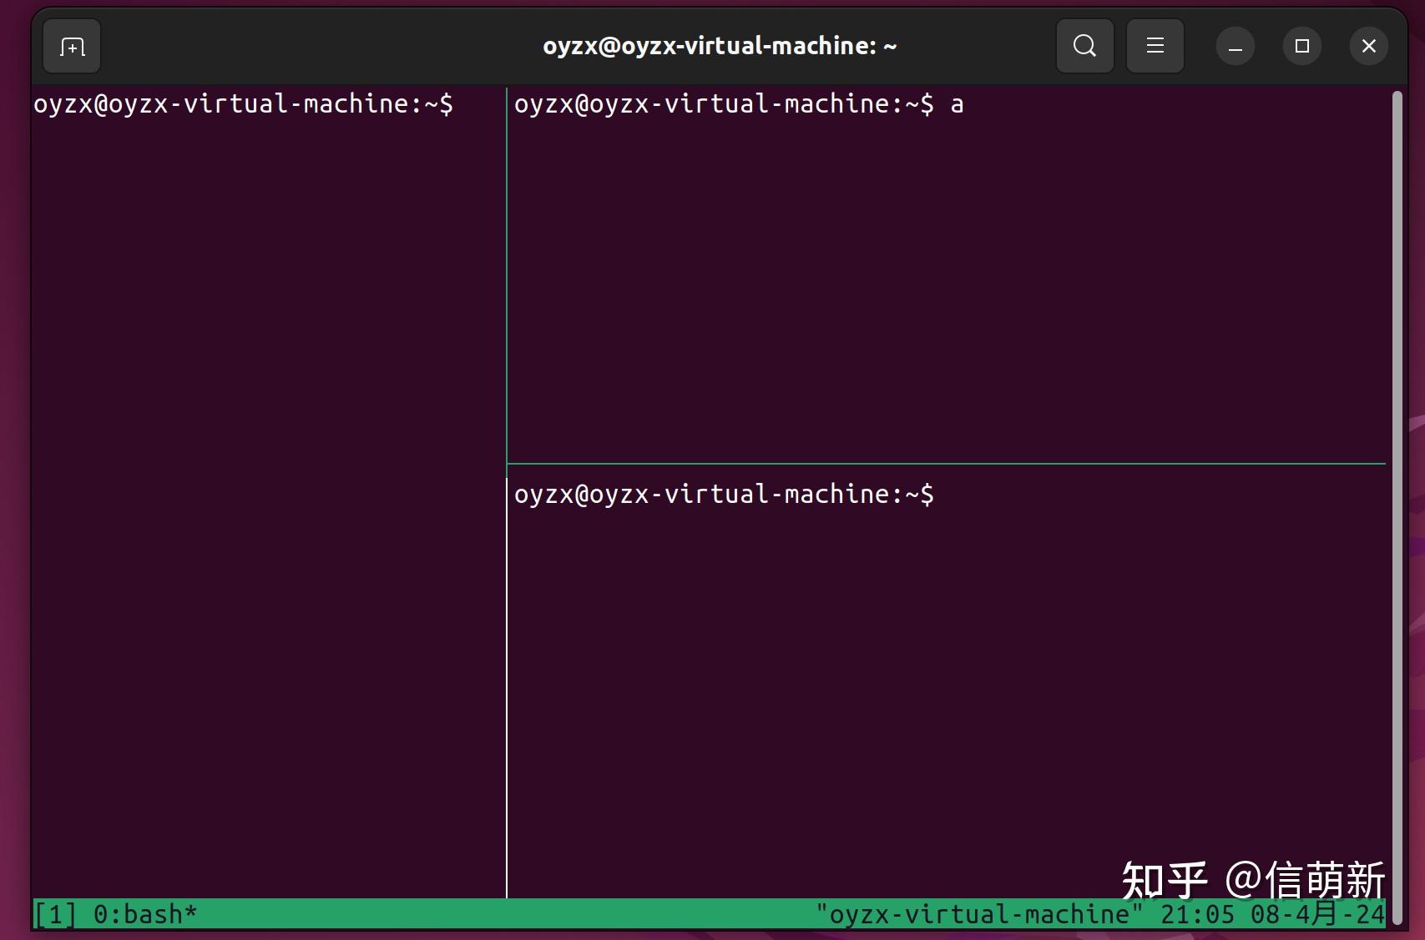Click the tmux status bar window indicator [1]

click(53, 913)
